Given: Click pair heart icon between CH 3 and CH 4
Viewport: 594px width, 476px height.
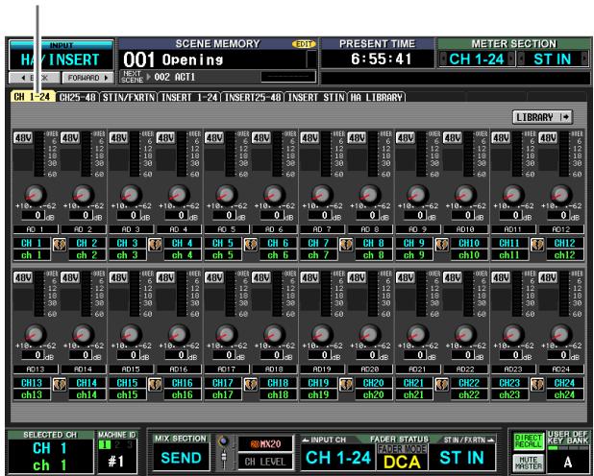Looking at the screenshot, I should tap(155, 245).
